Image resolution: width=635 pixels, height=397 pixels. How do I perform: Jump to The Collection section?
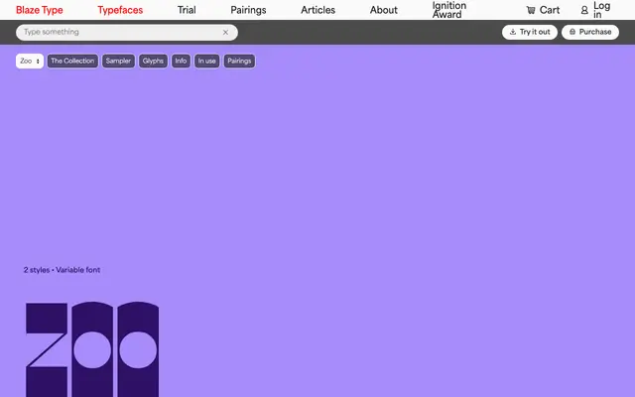[x=72, y=62]
